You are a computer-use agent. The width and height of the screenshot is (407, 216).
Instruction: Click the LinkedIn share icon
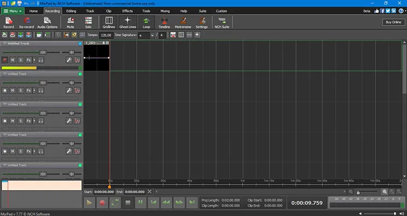click(x=393, y=11)
